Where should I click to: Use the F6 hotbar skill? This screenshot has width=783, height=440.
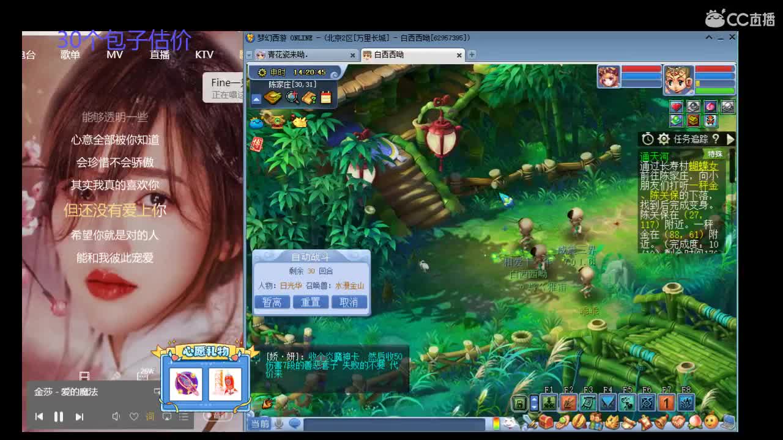click(647, 403)
